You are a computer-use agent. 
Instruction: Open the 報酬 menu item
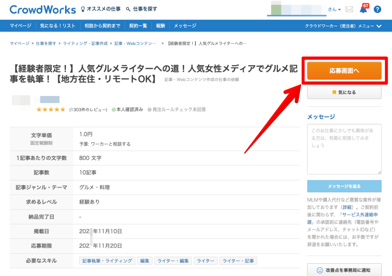coord(160,26)
